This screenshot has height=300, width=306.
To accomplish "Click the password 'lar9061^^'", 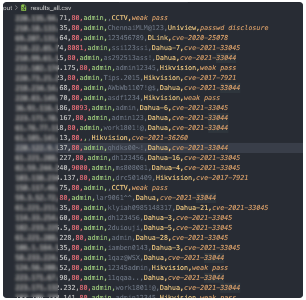I will point(114,198).
